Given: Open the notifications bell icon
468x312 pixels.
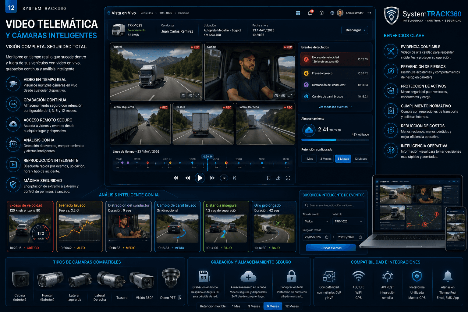Looking at the screenshot, I should pyautogui.click(x=310, y=13).
